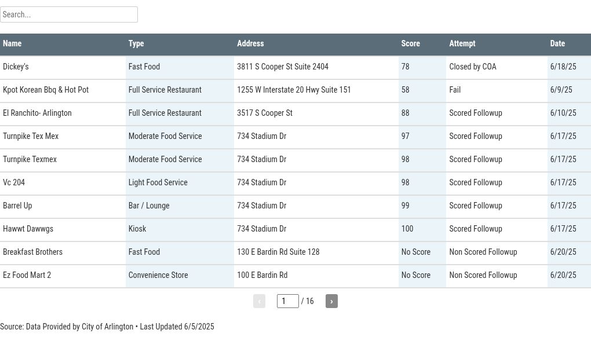Select the Vc 204 row
The height and width of the screenshot is (337, 591).
click(295, 182)
